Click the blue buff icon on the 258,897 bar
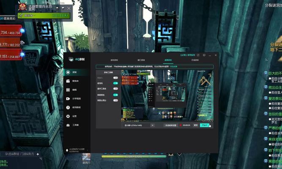 23,54
